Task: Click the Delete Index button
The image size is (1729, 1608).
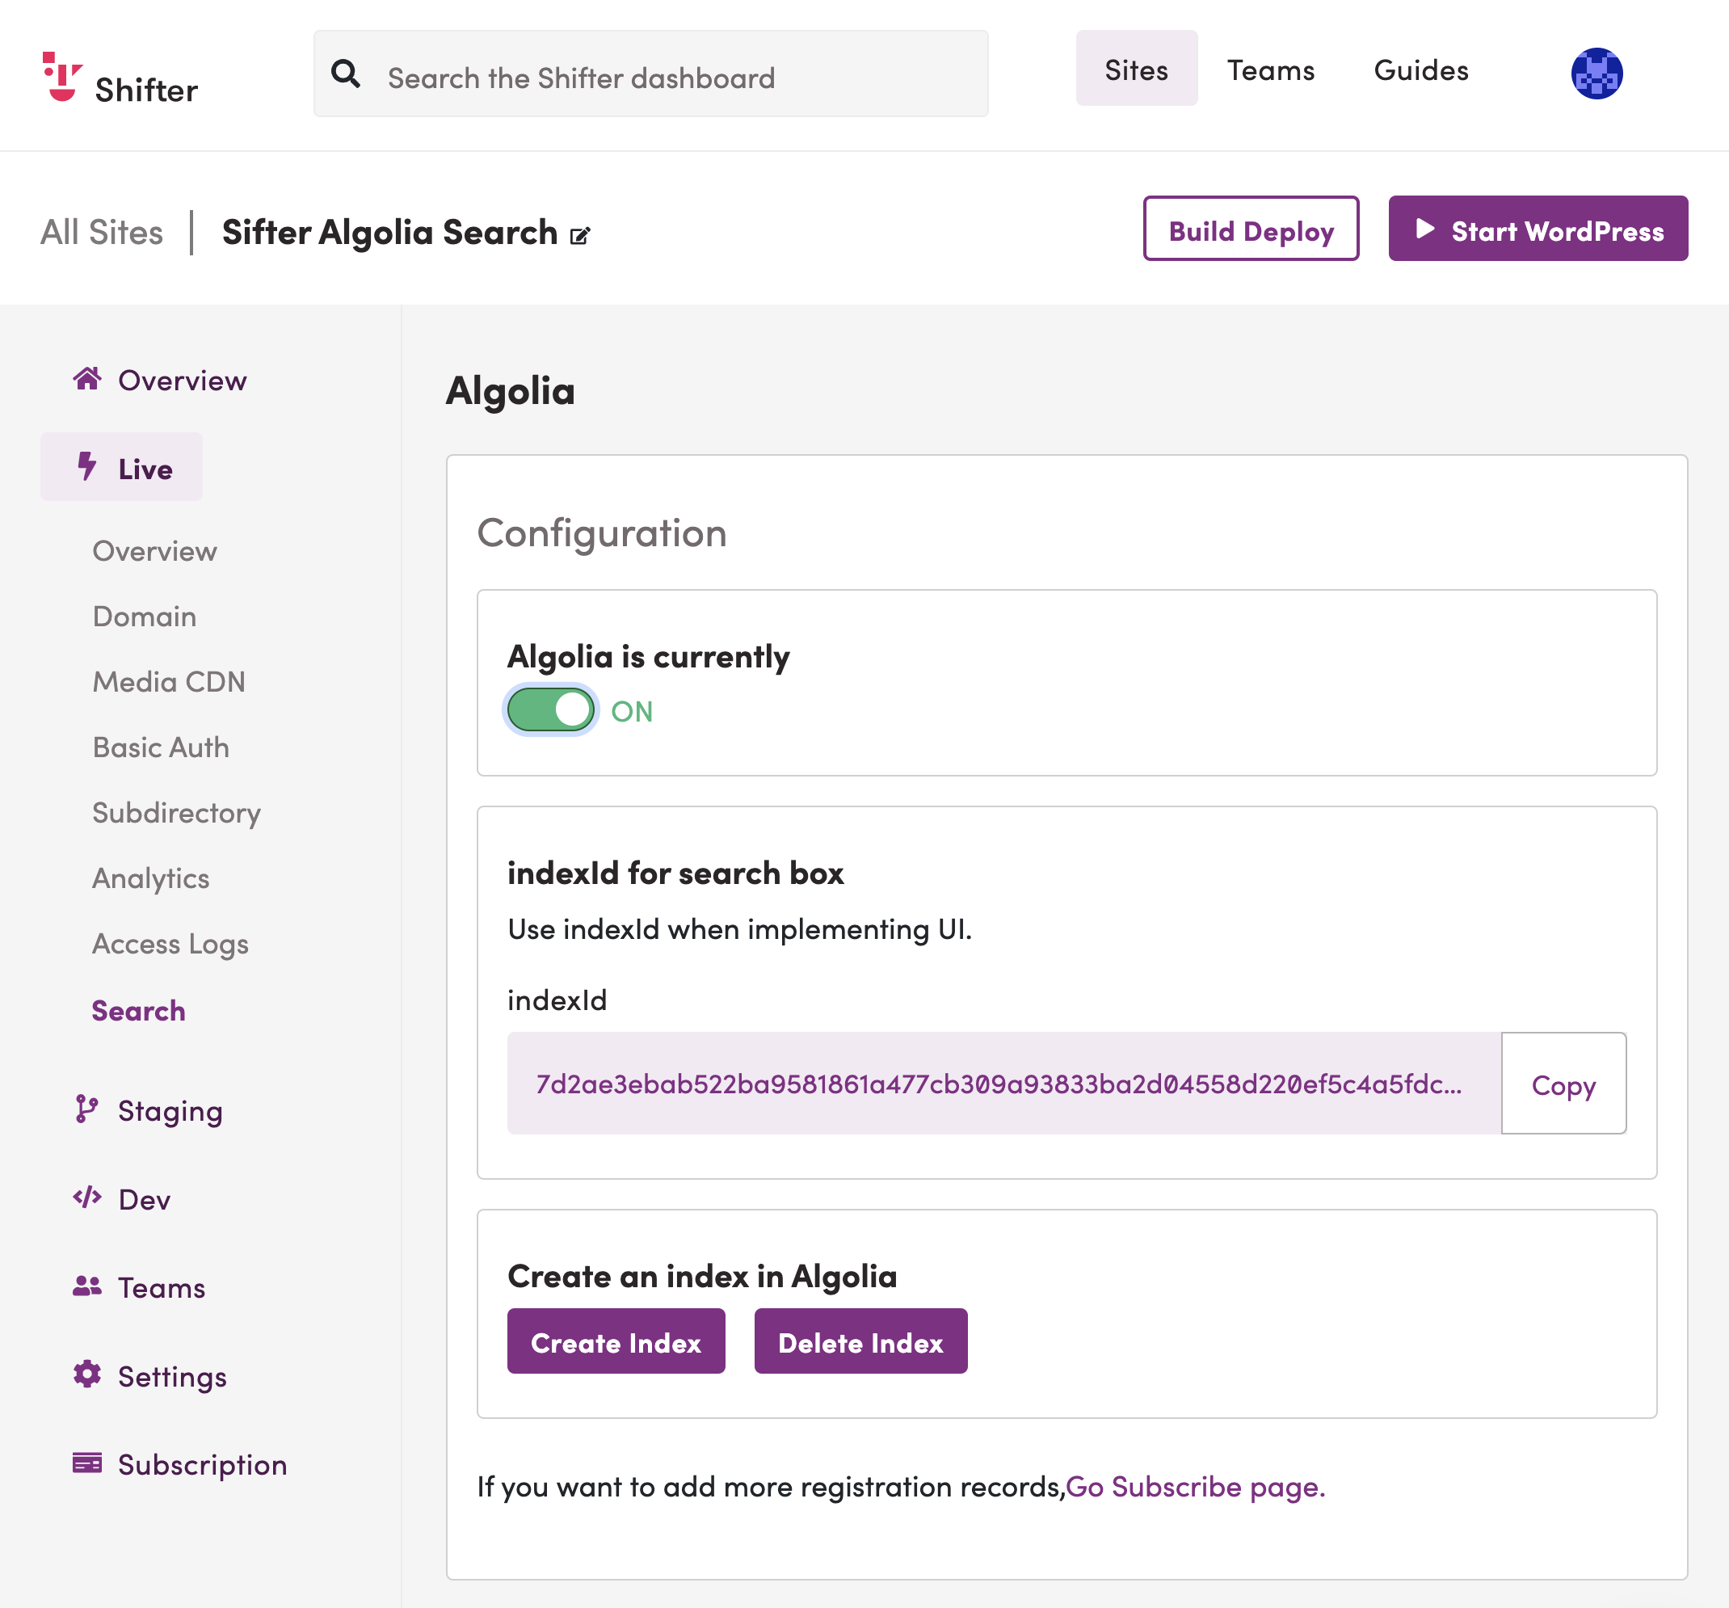Action: pyautogui.click(x=860, y=1342)
